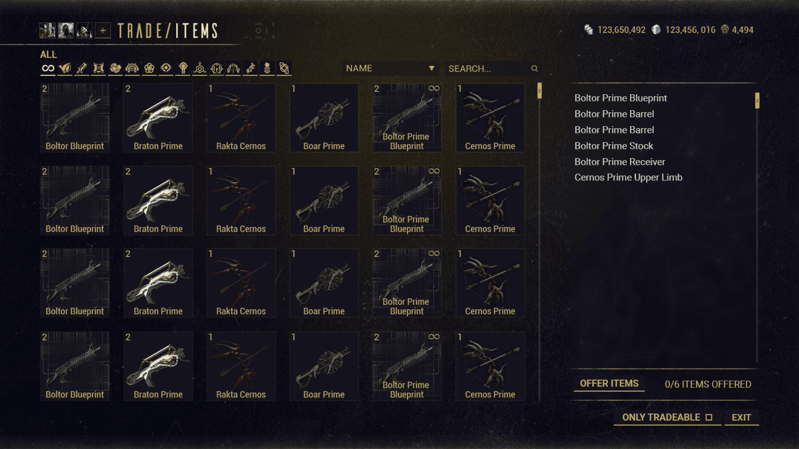Click the Exit button
This screenshot has height=449, width=799.
pos(741,418)
